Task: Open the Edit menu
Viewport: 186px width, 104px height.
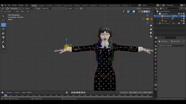Action: pos(9,5)
